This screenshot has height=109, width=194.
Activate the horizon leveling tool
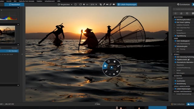[x=107, y=5]
